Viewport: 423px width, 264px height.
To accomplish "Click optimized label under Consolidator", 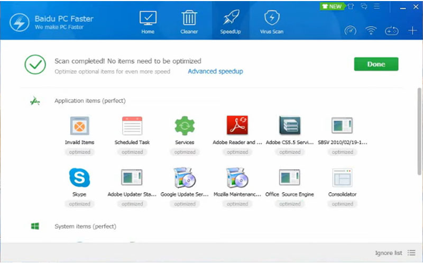I will click(x=342, y=204).
